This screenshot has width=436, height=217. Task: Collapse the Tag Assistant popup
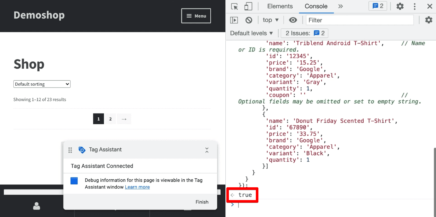[207, 150]
